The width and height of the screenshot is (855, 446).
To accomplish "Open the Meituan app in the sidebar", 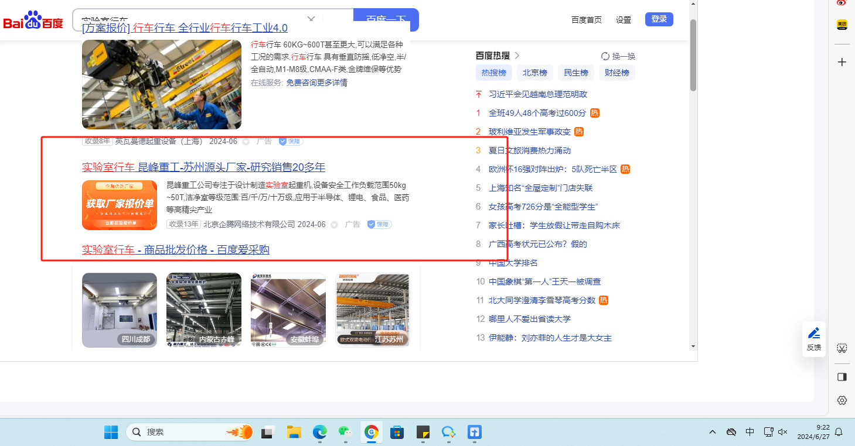I will [842, 25].
